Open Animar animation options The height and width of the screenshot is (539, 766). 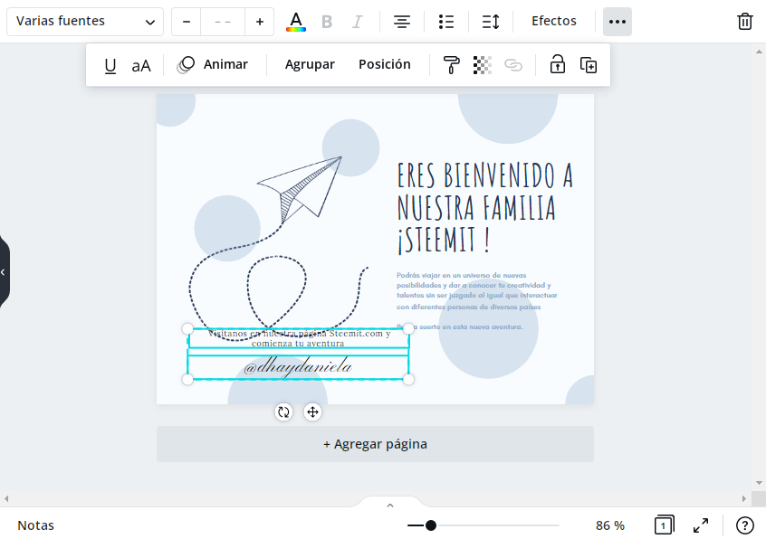click(213, 64)
